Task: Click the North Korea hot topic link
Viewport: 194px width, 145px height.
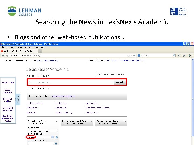Action: click(91, 113)
